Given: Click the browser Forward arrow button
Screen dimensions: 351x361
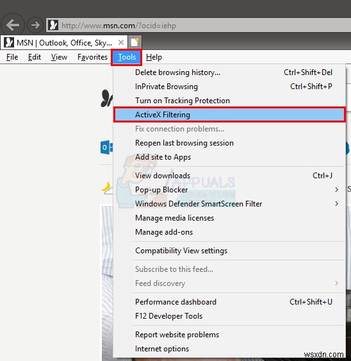Looking at the screenshot, I should [x=35, y=25].
